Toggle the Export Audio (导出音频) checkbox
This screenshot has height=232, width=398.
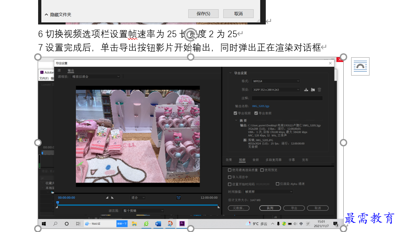pyautogui.click(x=256, y=113)
